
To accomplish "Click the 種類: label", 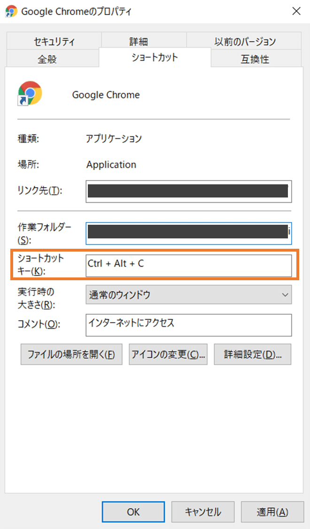I will click(x=28, y=138).
